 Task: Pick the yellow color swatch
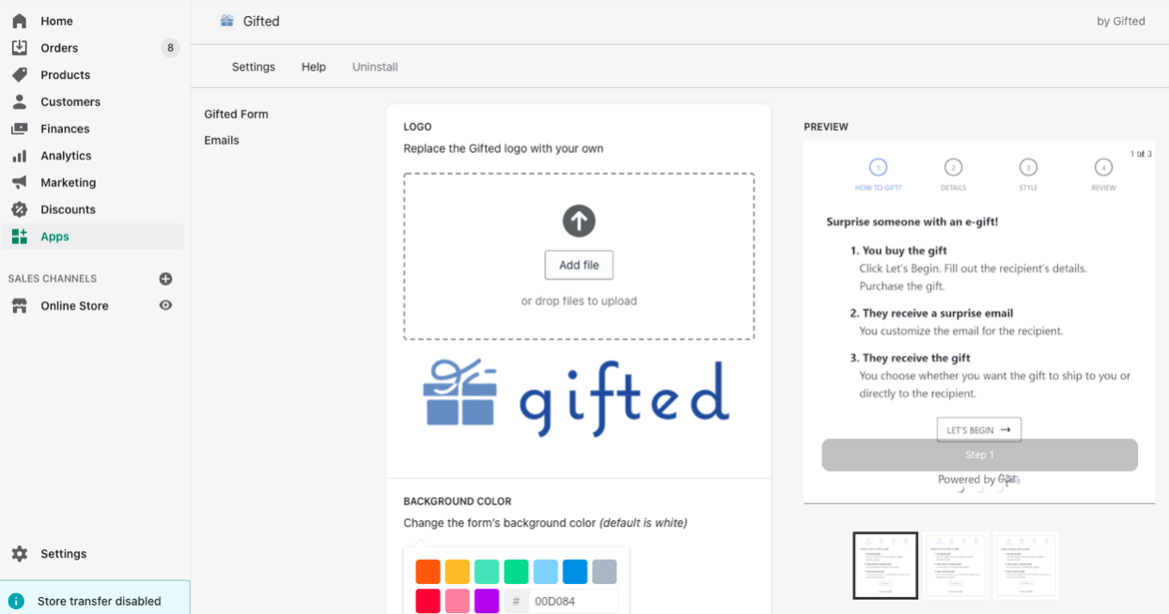(457, 572)
